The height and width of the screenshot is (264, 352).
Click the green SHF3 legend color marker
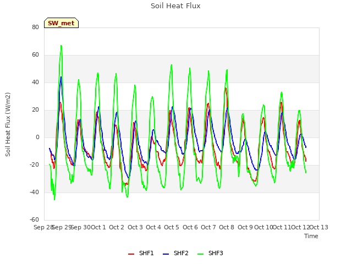(200, 254)
